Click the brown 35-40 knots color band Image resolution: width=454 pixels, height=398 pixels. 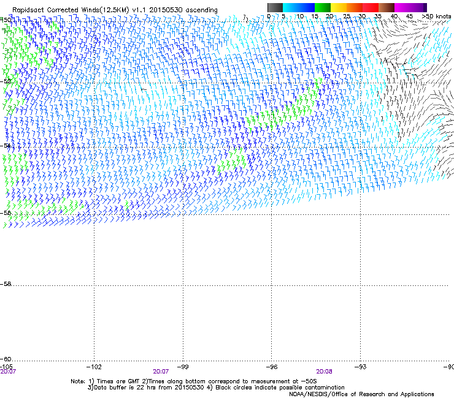[387, 7]
